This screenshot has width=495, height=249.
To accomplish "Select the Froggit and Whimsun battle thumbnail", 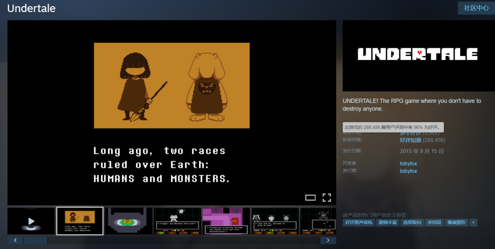I will pos(178,221).
